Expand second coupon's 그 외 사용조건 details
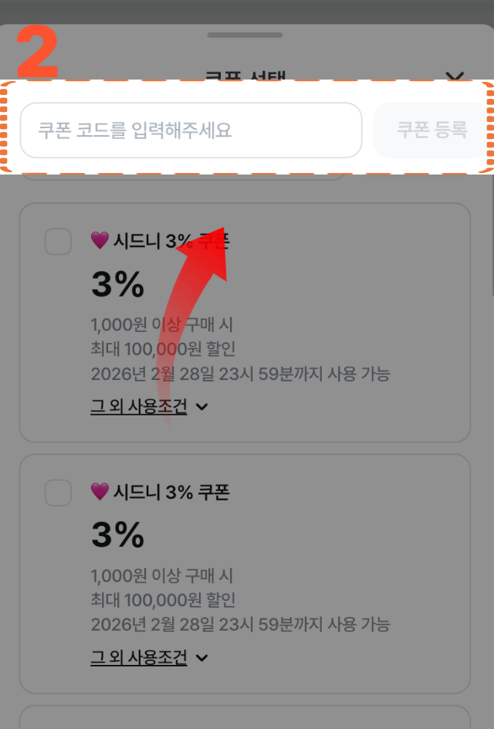 (x=139, y=656)
